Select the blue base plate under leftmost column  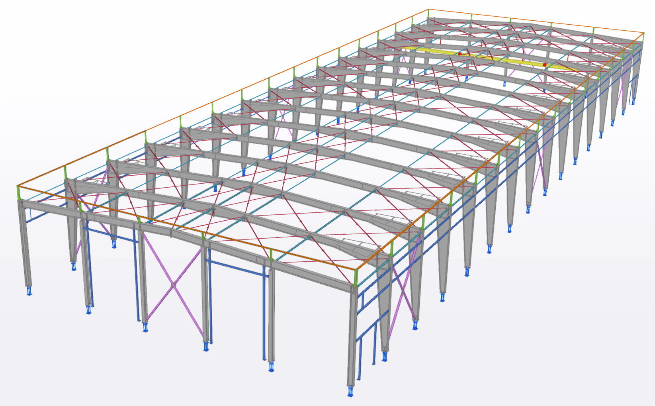point(29,291)
